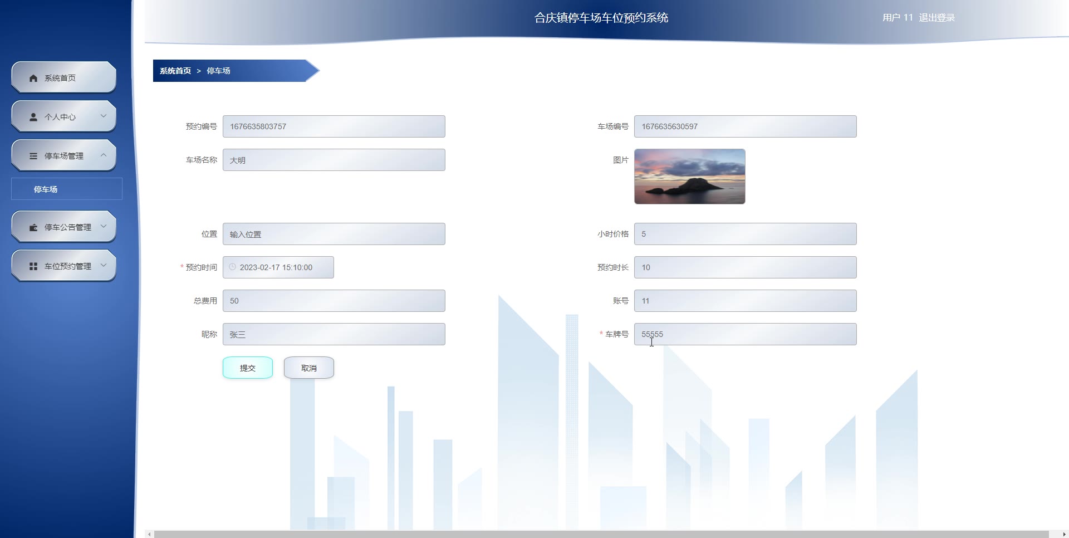This screenshot has width=1069, height=538.
Task: Click the icon beside 停车公告管理
Action: [33, 227]
